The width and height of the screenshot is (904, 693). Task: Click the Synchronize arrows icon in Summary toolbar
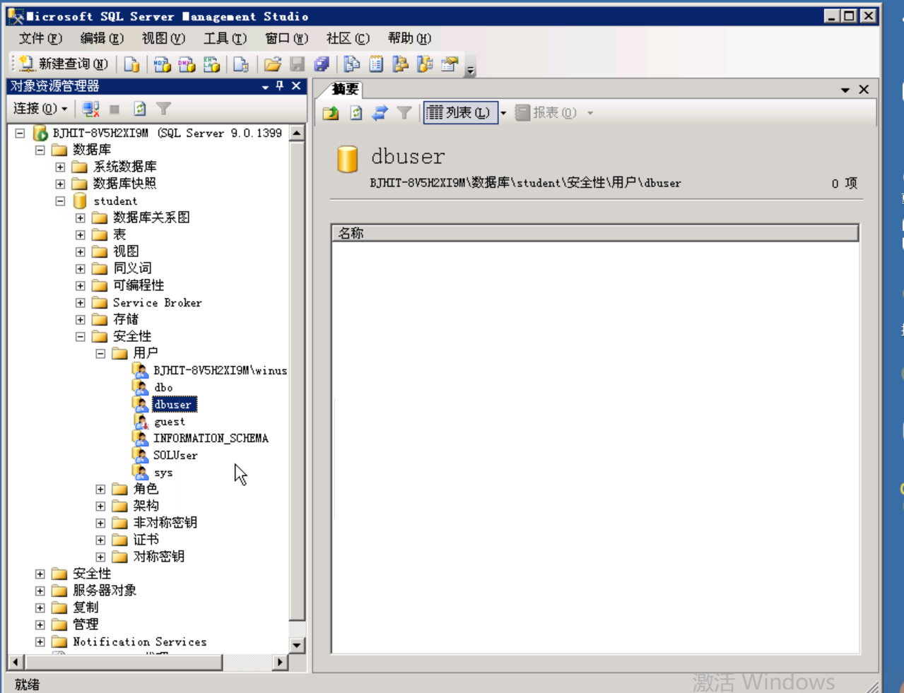tap(380, 113)
